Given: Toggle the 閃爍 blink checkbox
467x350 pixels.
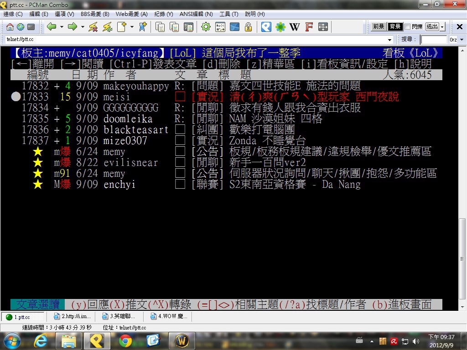Looking at the screenshot, I should 408,27.
